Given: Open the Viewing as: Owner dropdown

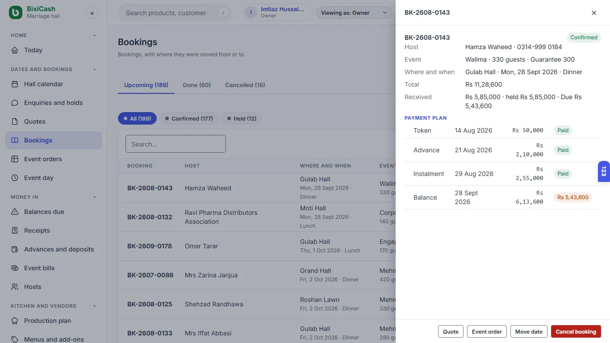Looking at the screenshot, I should point(354,13).
